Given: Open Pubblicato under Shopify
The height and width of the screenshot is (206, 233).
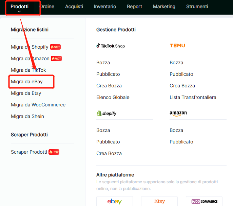Looking at the screenshot, I should tap(108, 142).
